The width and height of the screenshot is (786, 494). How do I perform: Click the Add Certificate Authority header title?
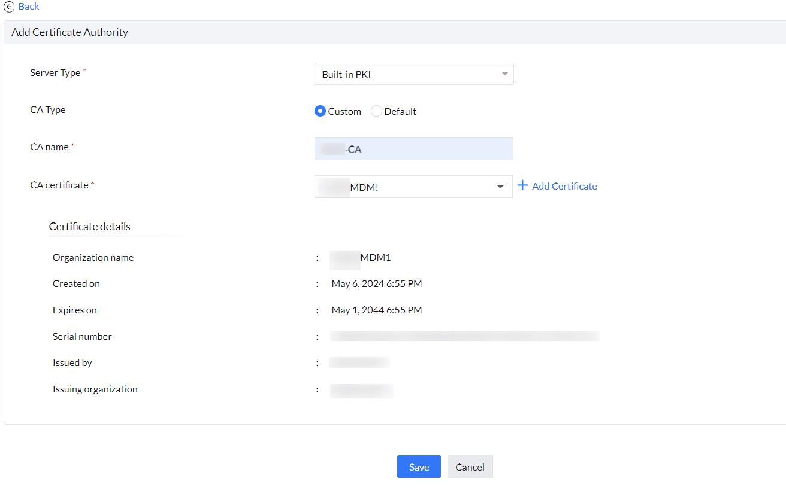pyautogui.click(x=70, y=32)
